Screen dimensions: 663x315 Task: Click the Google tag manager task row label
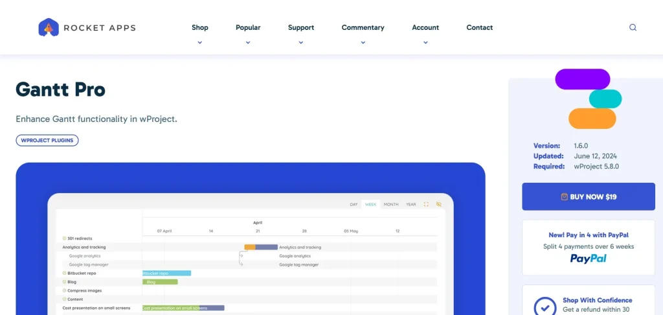(89, 264)
